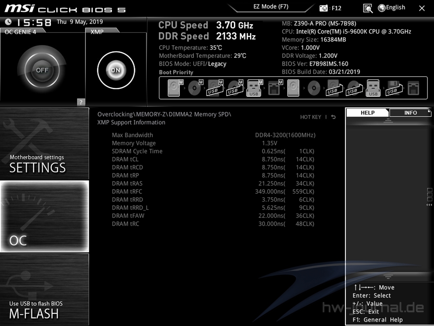Viewport: 434px width, 326px height.
Task: Select UEFI USB hard disk boot device
Action: 215,88
